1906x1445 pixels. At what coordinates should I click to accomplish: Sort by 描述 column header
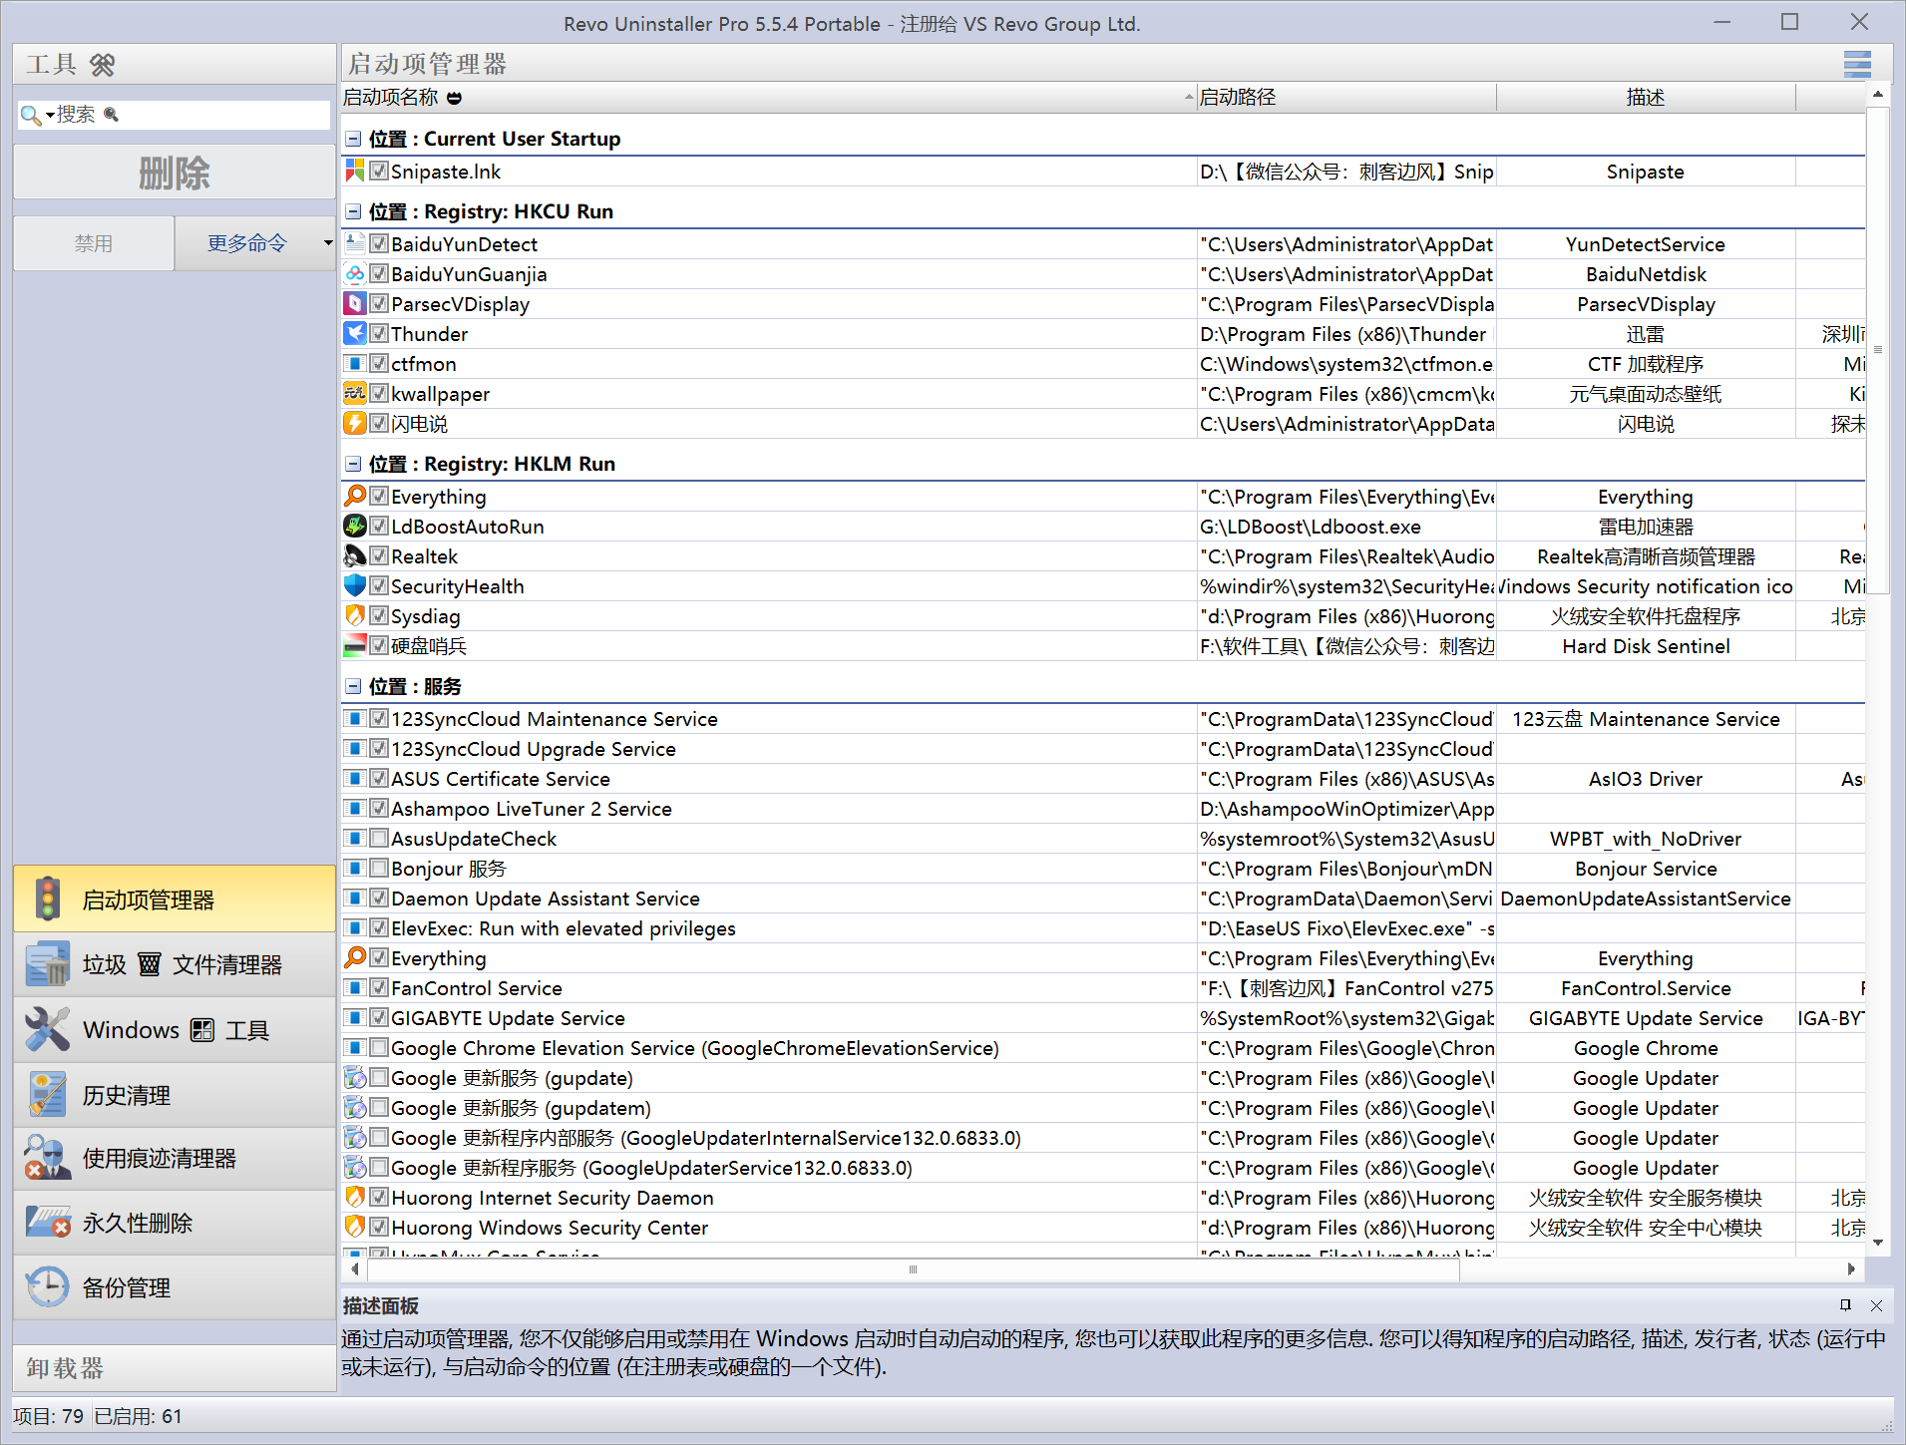coord(1646,97)
